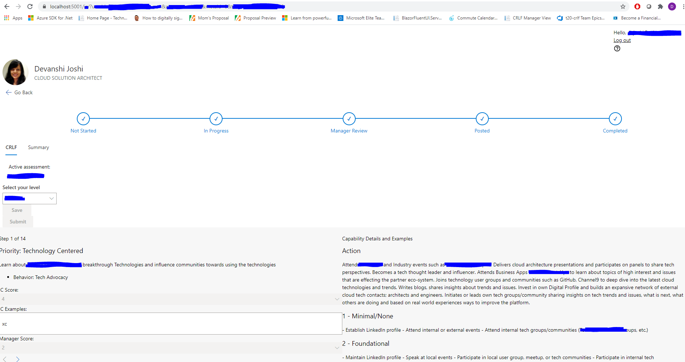Click the Log out link

pyautogui.click(x=622, y=40)
